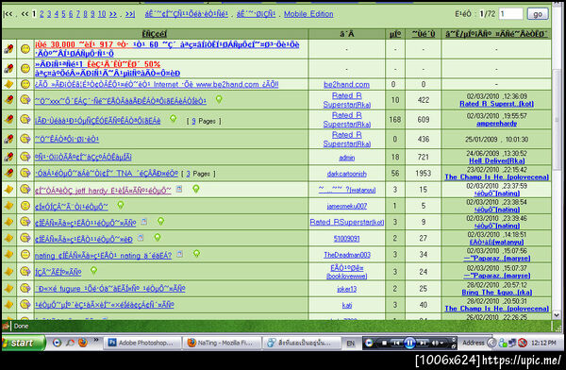Click the smiley icon in the be2hand.com row

pos(25,84)
